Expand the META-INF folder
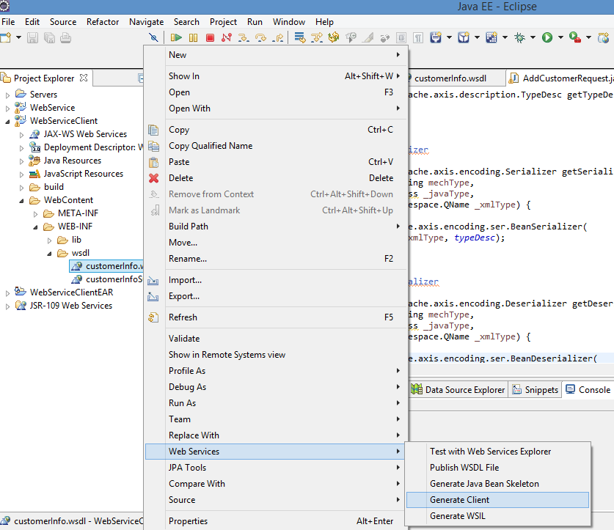Screen dimensions: 614x530 [x=36, y=214]
